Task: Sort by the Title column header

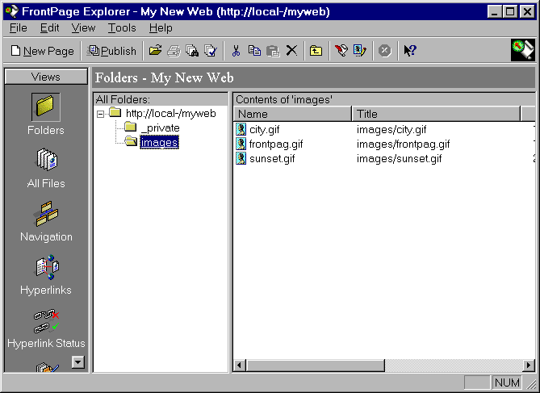Action: pyautogui.click(x=436, y=114)
